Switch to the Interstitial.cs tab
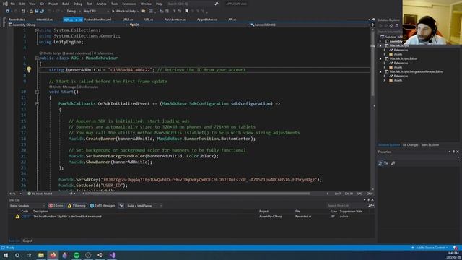The height and width of the screenshot is (260, 462). [45, 19]
